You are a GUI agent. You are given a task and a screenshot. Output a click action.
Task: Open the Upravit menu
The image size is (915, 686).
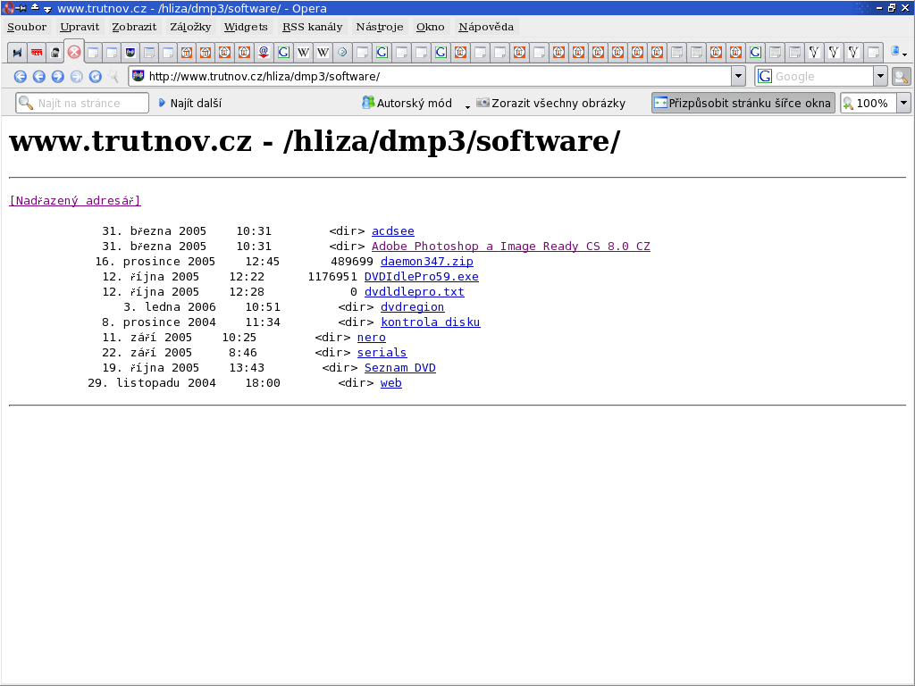pyautogui.click(x=80, y=27)
